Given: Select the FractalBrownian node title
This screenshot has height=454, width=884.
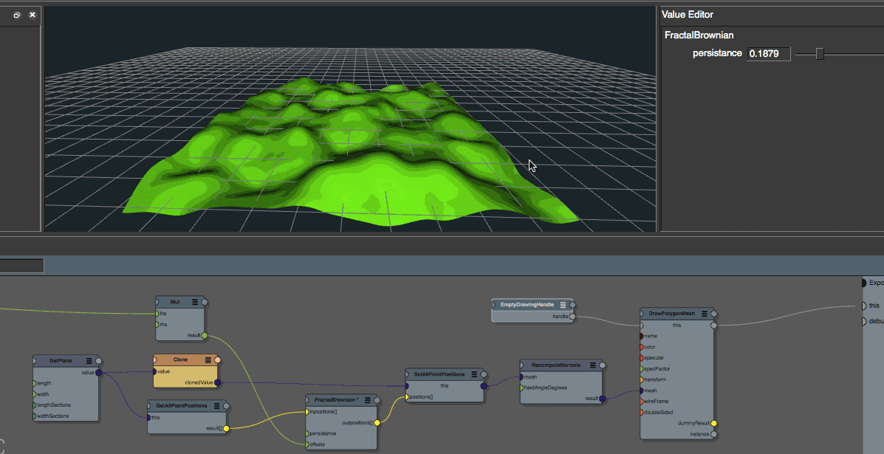Looking at the screenshot, I should (336, 400).
